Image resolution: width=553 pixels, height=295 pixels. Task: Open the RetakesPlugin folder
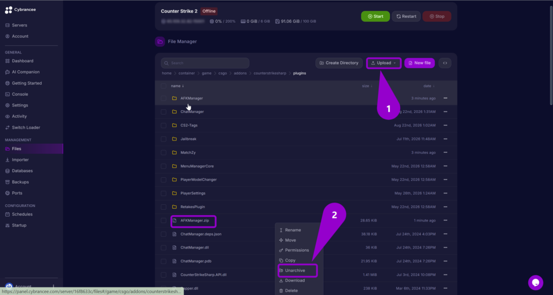click(193, 207)
